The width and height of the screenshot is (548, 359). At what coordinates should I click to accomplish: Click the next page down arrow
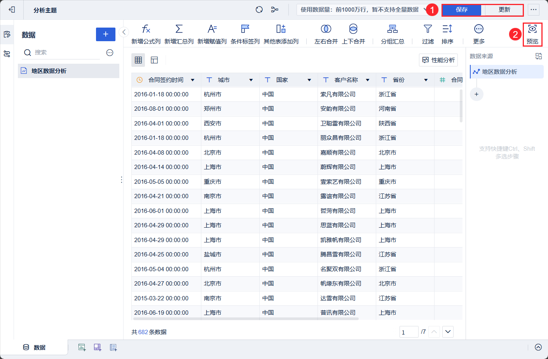pyautogui.click(x=448, y=332)
